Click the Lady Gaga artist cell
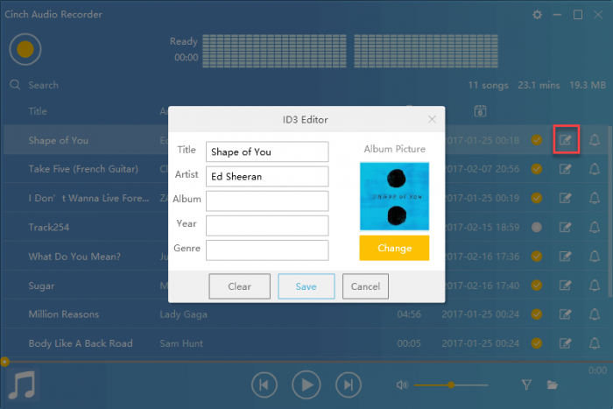 point(183,314)
